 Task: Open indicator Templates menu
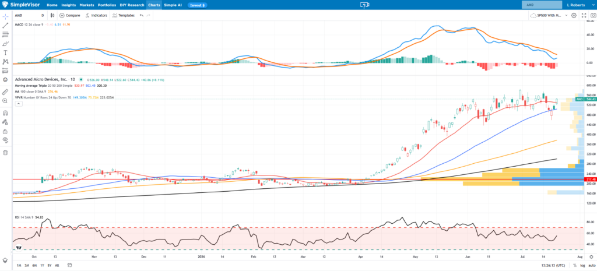click(124, 16)
